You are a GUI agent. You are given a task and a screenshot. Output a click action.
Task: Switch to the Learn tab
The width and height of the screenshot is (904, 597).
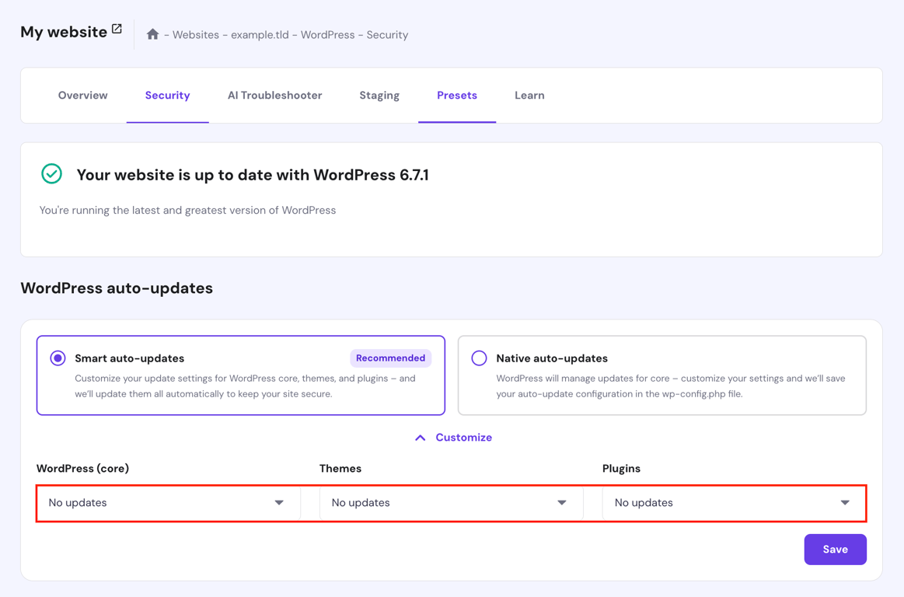529,95
